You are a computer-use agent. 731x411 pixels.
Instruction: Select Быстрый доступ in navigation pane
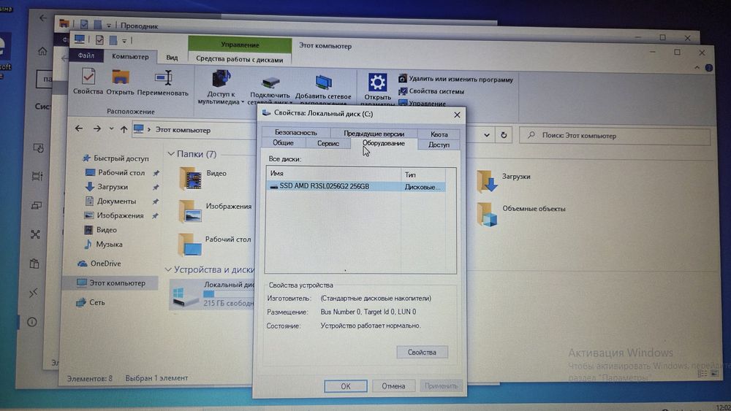[115, 158]
